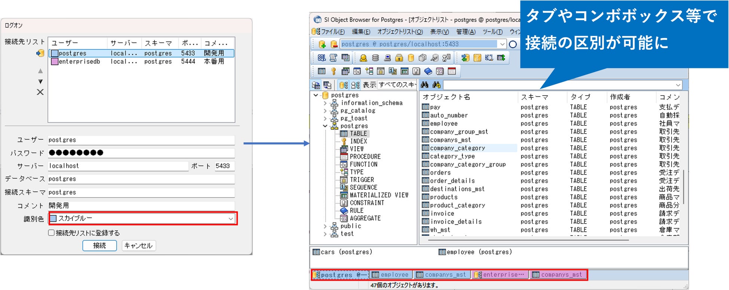Click the キャンセル button
729x290 pixels.
(x=138, y=246)
